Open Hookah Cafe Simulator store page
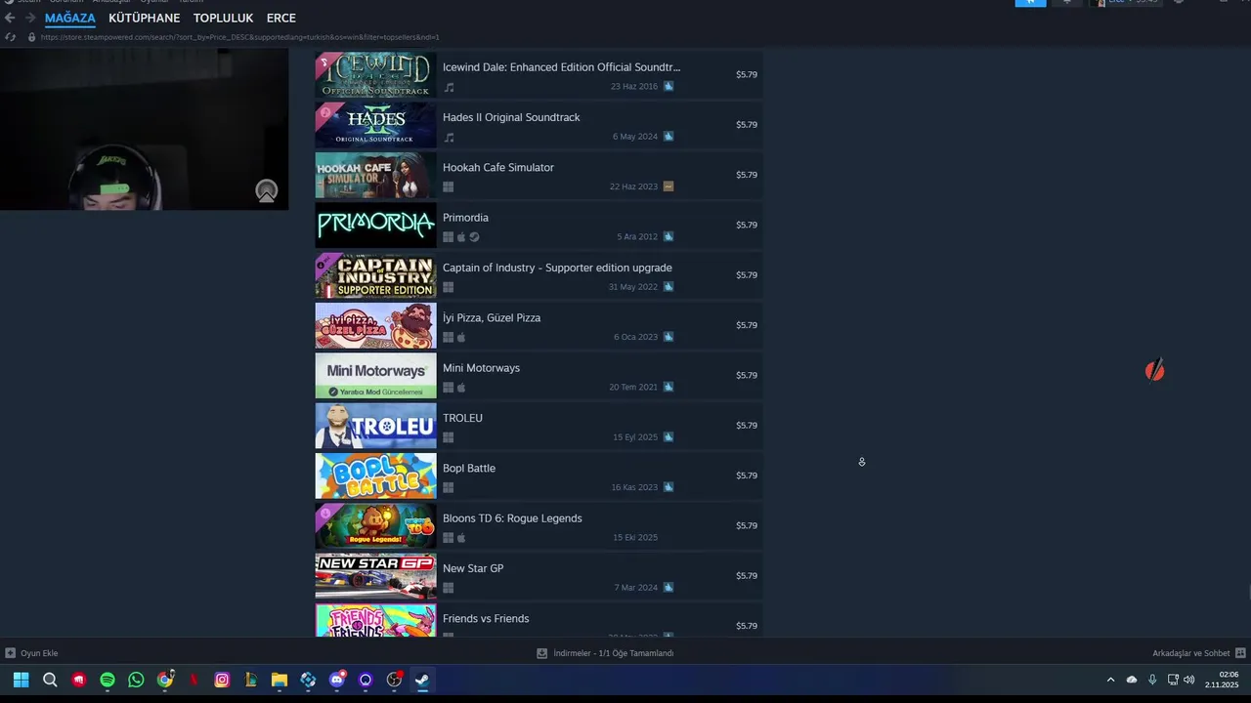 (539, 175)
